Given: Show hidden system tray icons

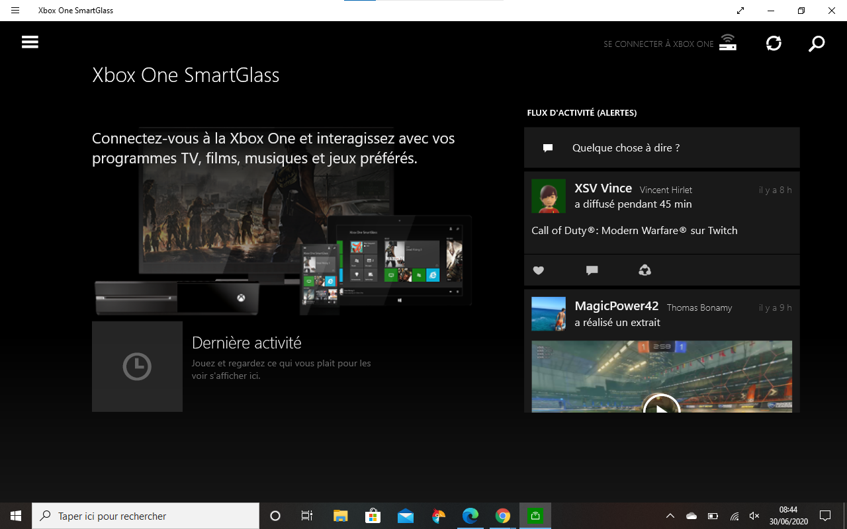Looking at the screenshot, I should click(x=670, y=516).
